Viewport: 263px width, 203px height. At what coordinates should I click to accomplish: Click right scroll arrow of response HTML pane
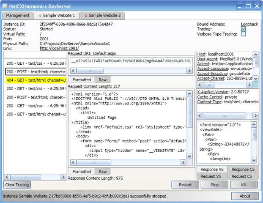pyautogui.click(x=183, y=162)
